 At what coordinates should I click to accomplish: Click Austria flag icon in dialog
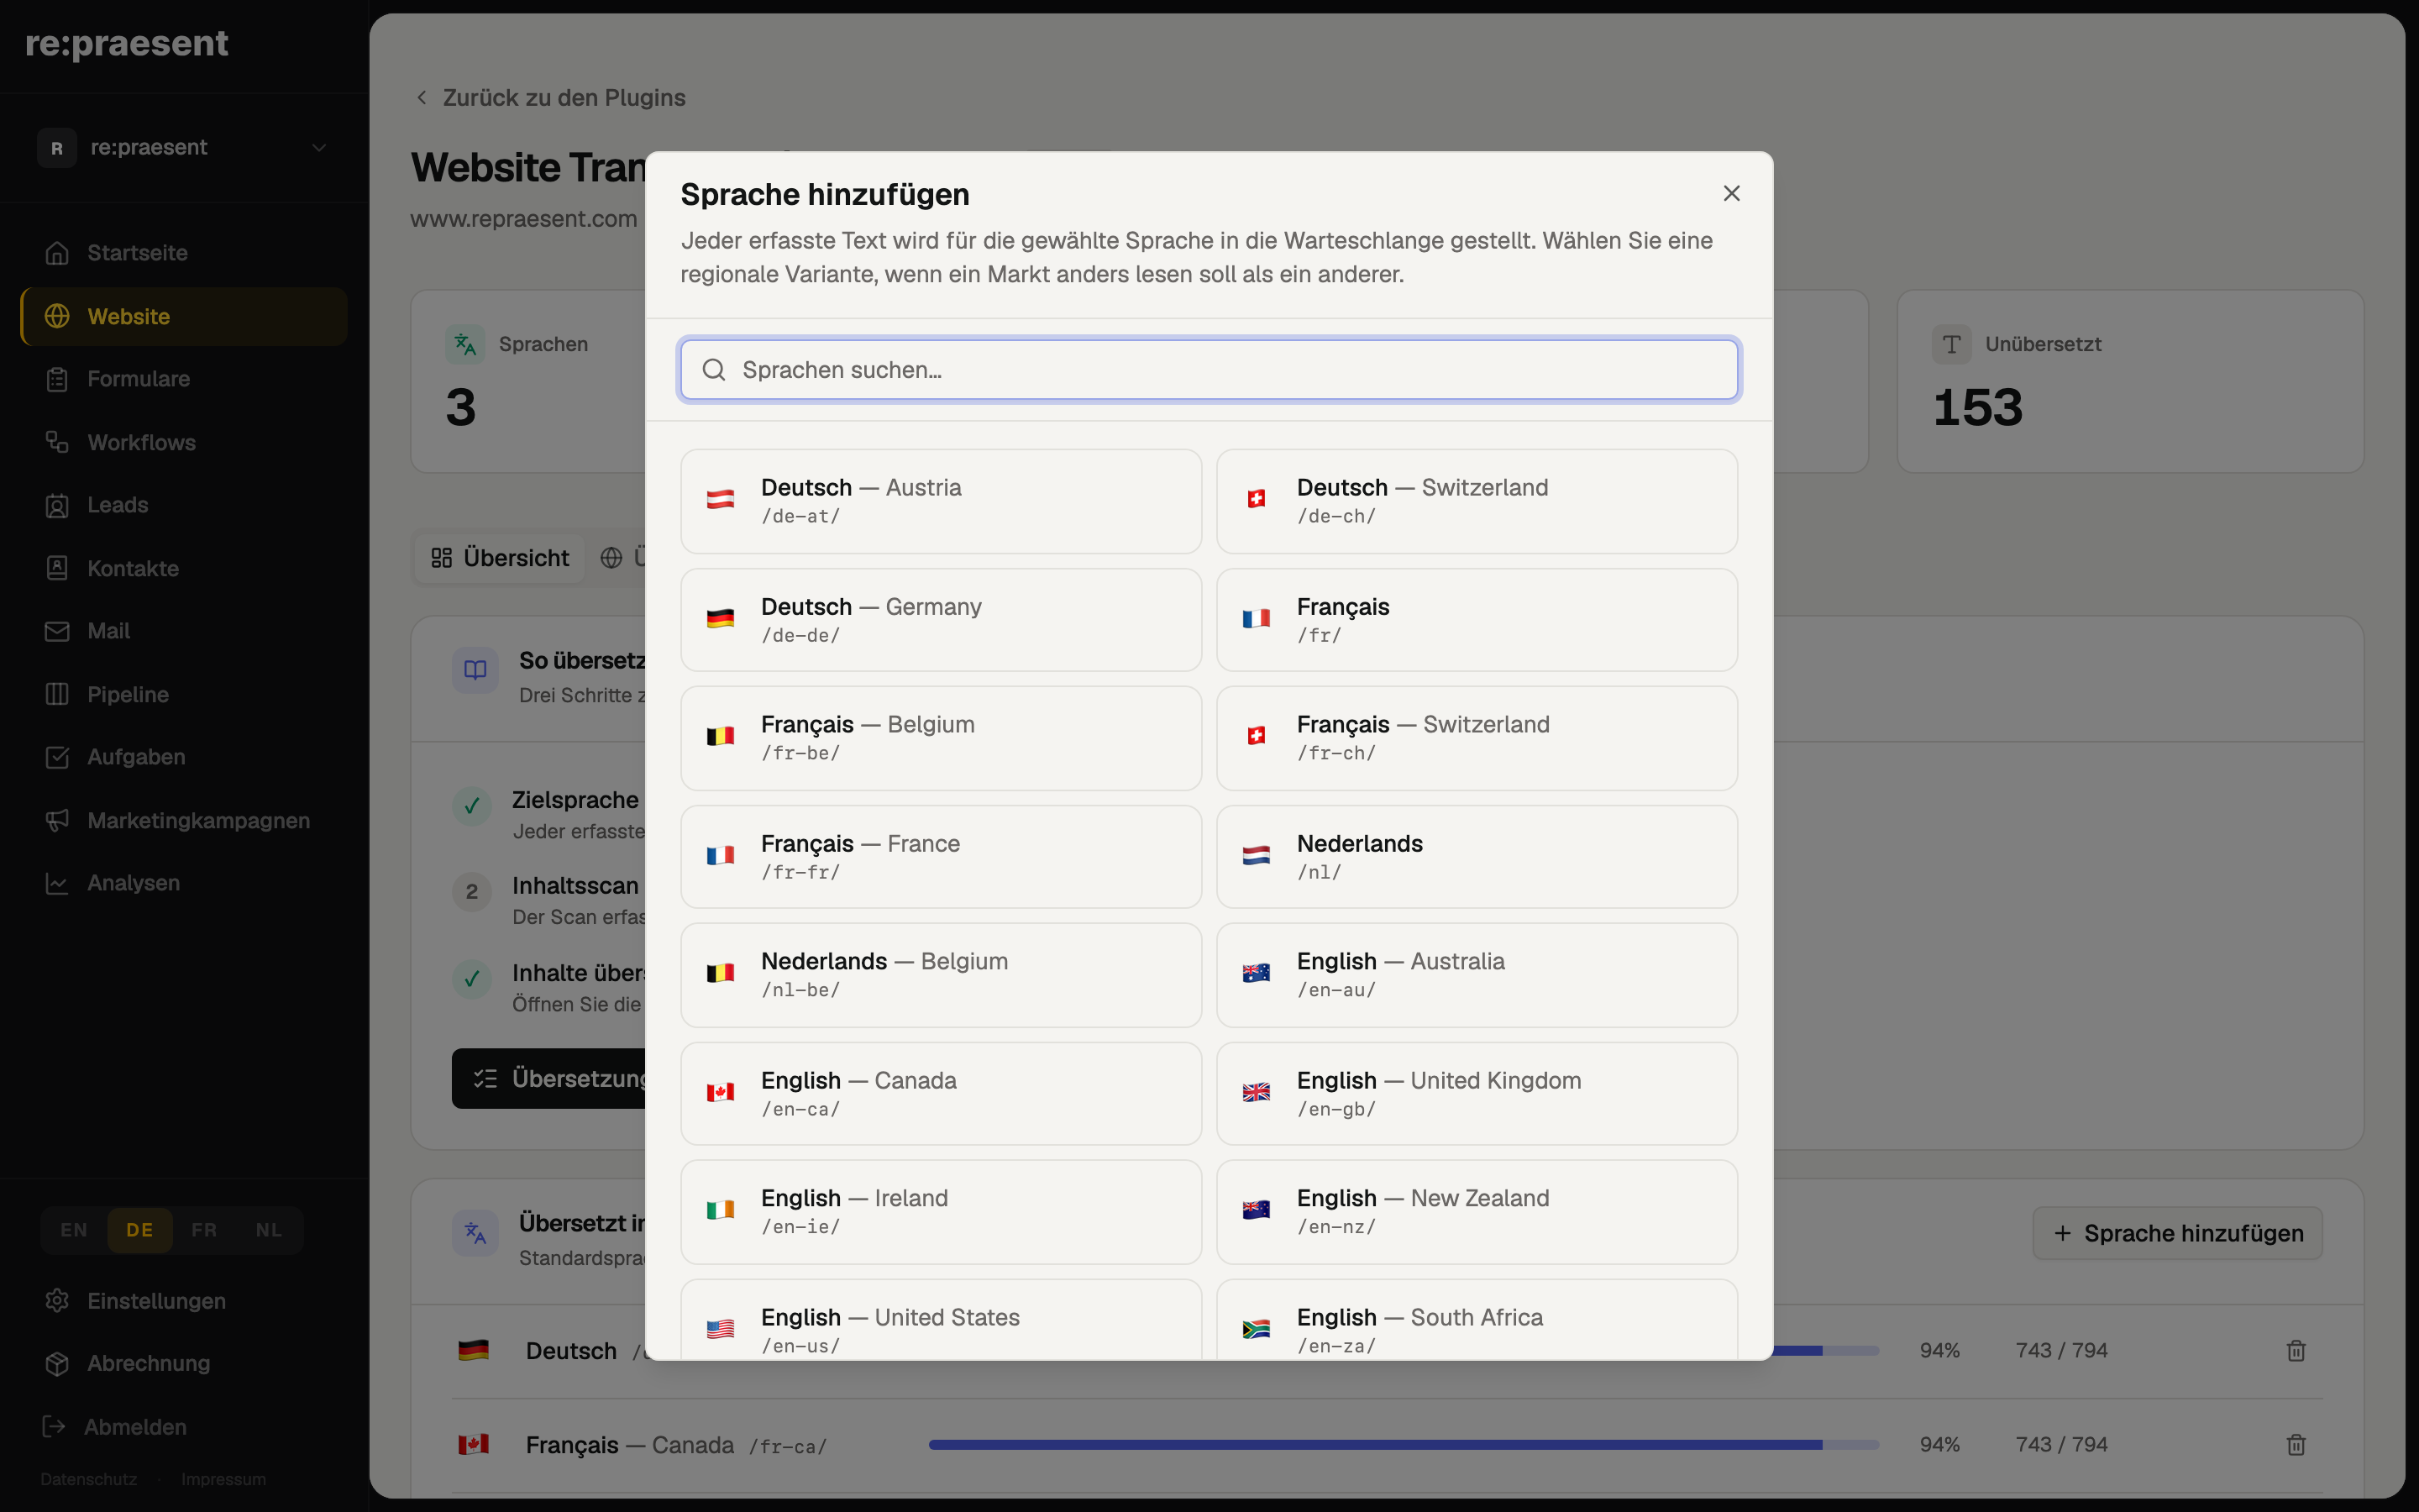pyautogui.click(x=720, y=499)
